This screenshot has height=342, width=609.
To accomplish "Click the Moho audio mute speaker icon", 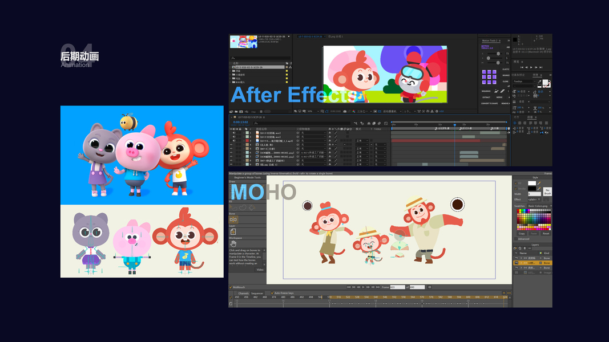I will click(x=430, y=287).
